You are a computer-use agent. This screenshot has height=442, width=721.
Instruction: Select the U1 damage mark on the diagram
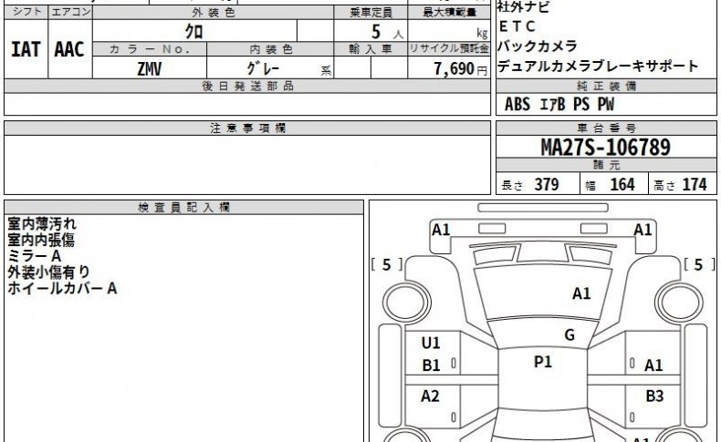click(x=431, y=343)
